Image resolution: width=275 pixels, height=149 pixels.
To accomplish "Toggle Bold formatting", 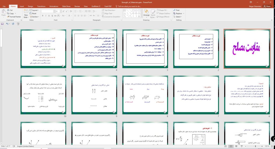I will (43, 16).
